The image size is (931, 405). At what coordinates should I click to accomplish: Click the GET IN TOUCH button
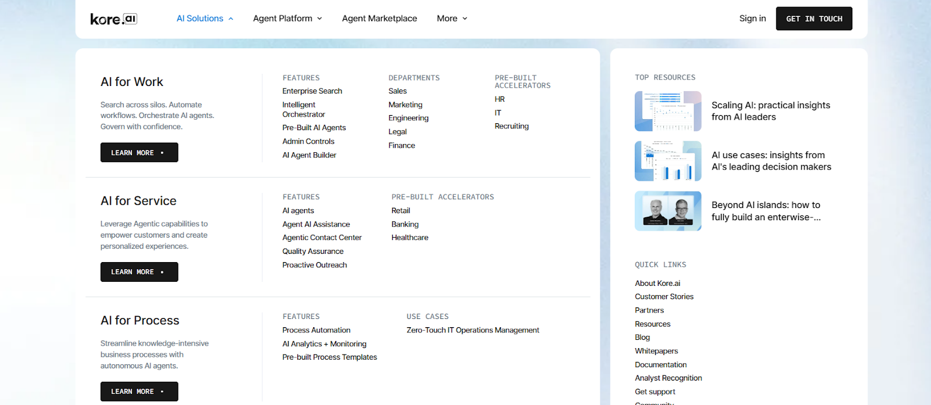(814, 19)
